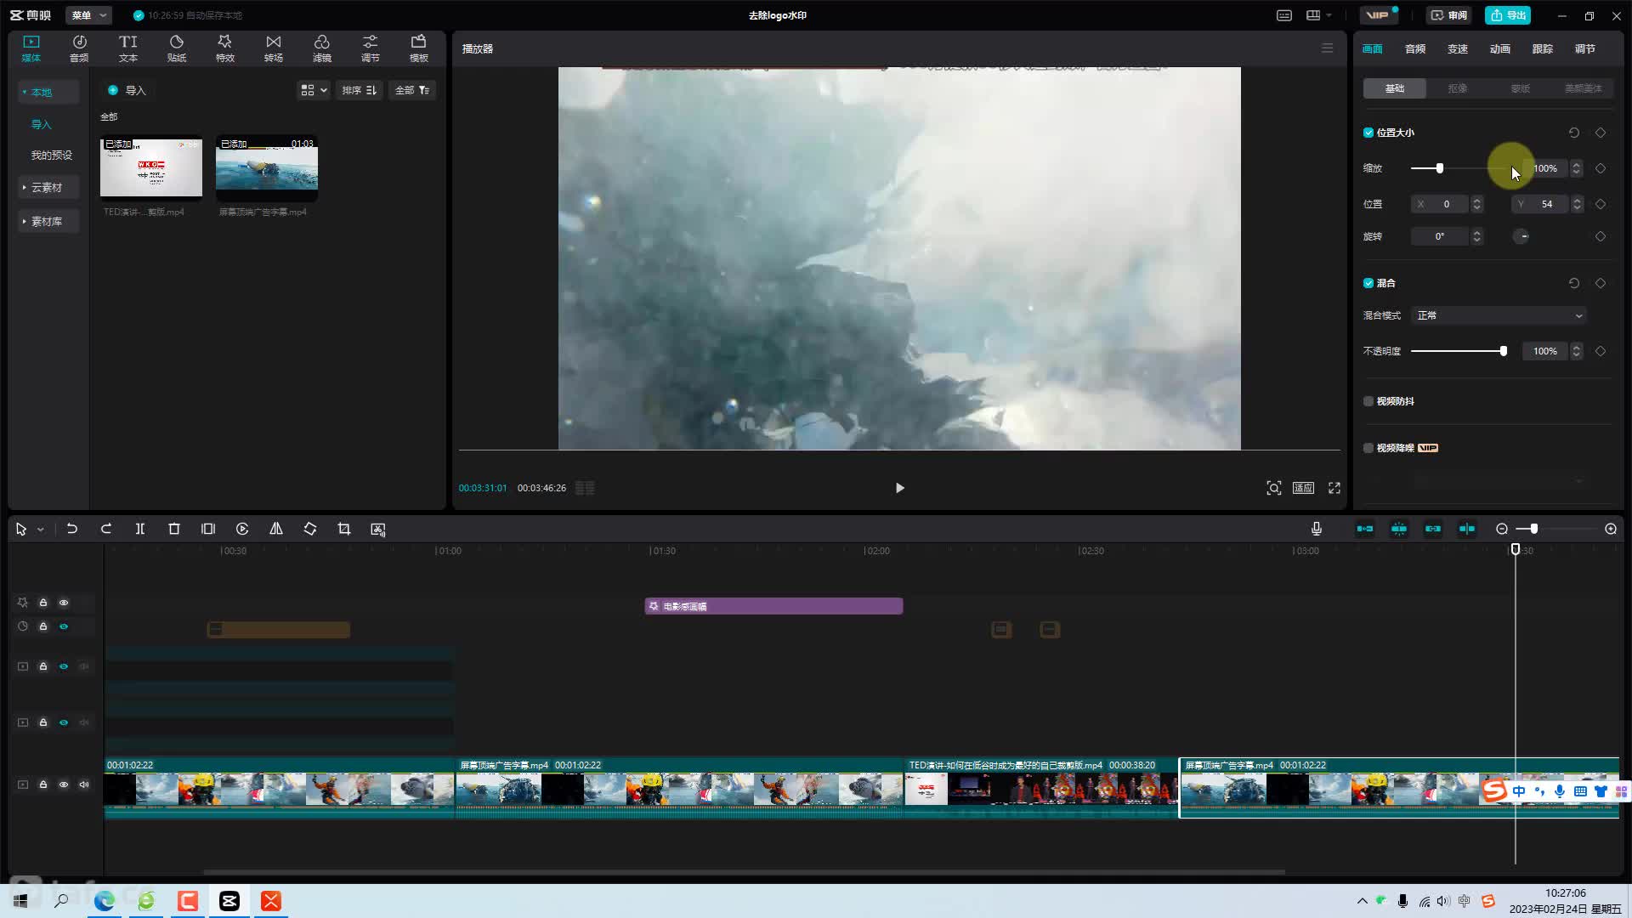The image size is (1632, 918).
Task: Click the crop icon in timeline toolbar
Action: (344, 529)
